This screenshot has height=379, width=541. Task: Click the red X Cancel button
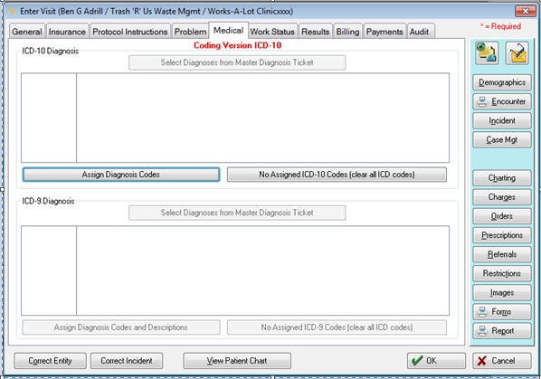click(x=502, y=361)
